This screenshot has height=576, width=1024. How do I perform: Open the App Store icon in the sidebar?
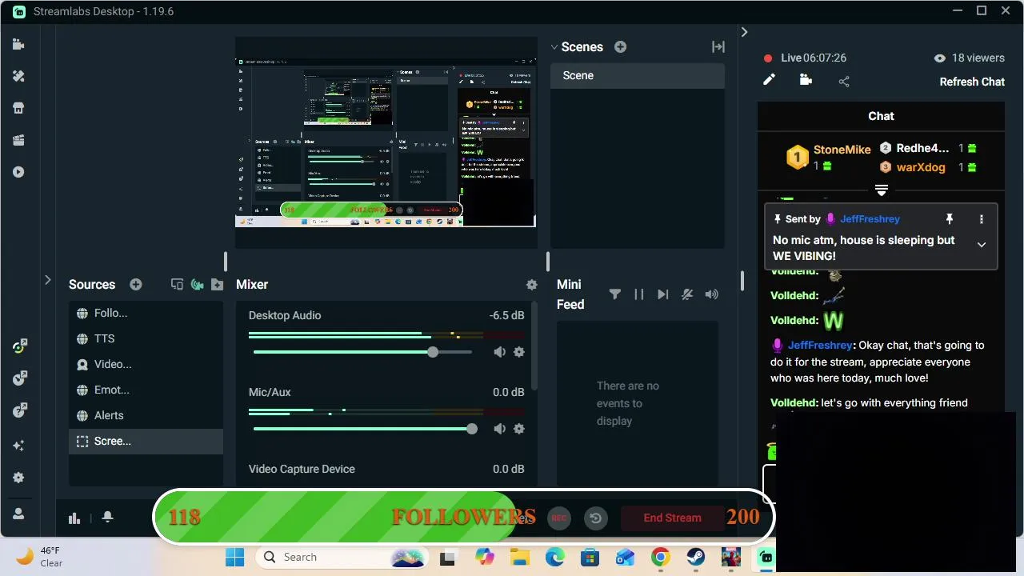(x=18, y=108)
